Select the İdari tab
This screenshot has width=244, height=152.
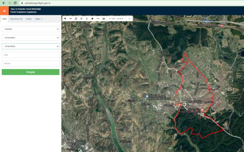pyautogui.click(x=5, y=19)
